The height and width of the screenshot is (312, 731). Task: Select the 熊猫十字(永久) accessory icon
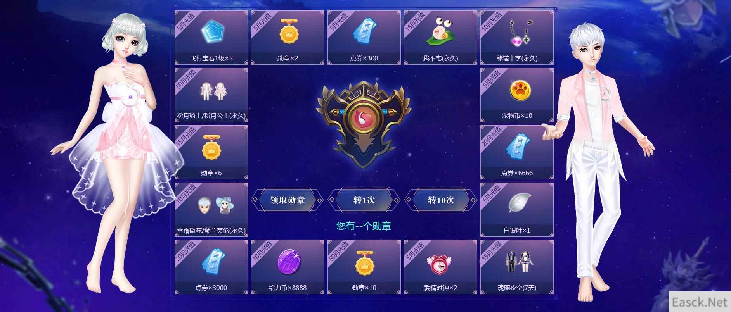pos(520,32)
